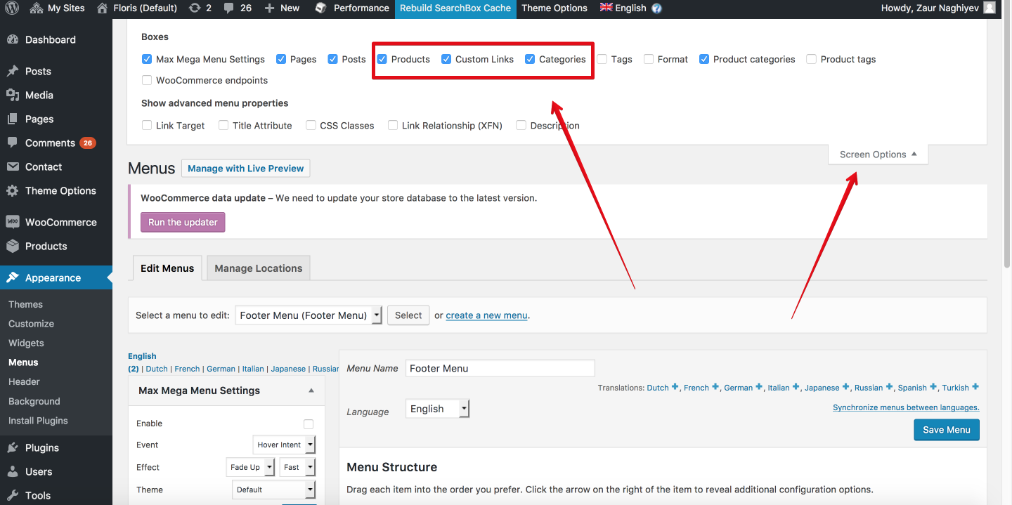Click the Save Menu button
This screenshot has height=505, width=1012.
click(947, 430)
